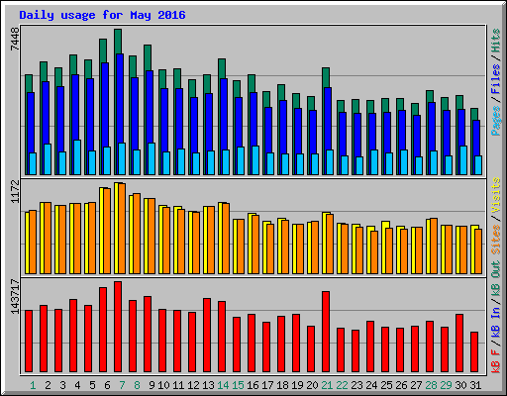
Task: Click day 20 on the x-axis
Action: point(312,385)
